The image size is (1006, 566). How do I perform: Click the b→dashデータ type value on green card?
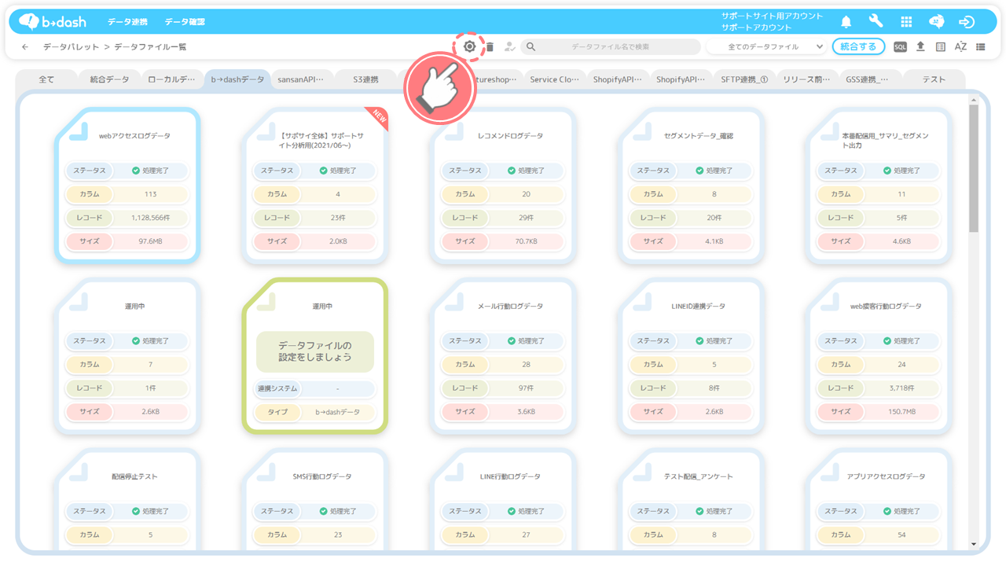click(338, 412)
